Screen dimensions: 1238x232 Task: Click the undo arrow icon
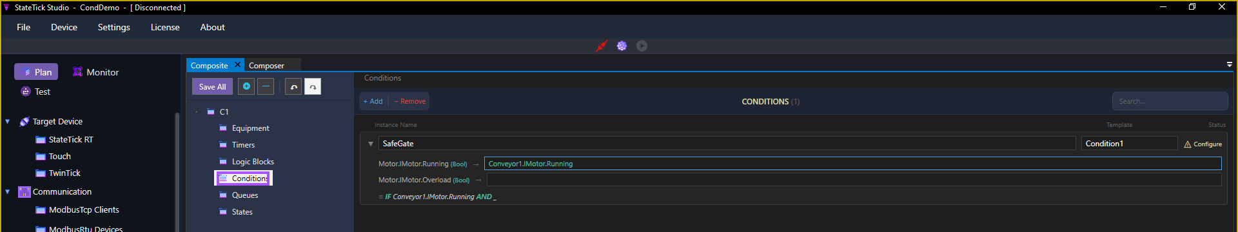293,86
